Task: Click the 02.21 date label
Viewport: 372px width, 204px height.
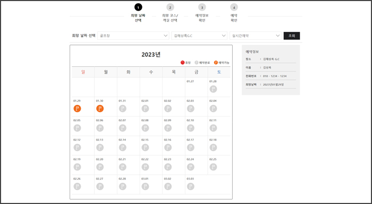Action: [x=122, y=159]
